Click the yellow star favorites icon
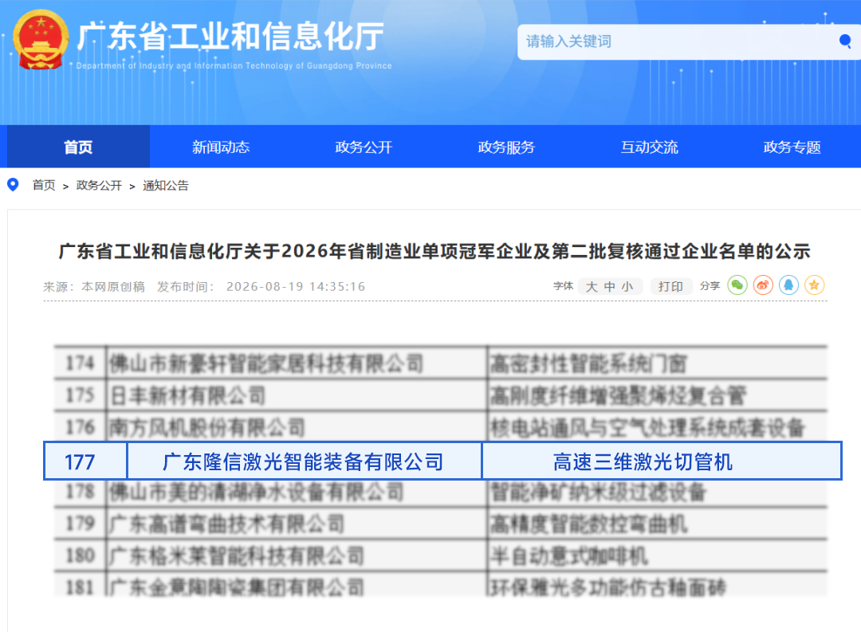The height and width of the screenshot is (632, 861). pos(814,285)
